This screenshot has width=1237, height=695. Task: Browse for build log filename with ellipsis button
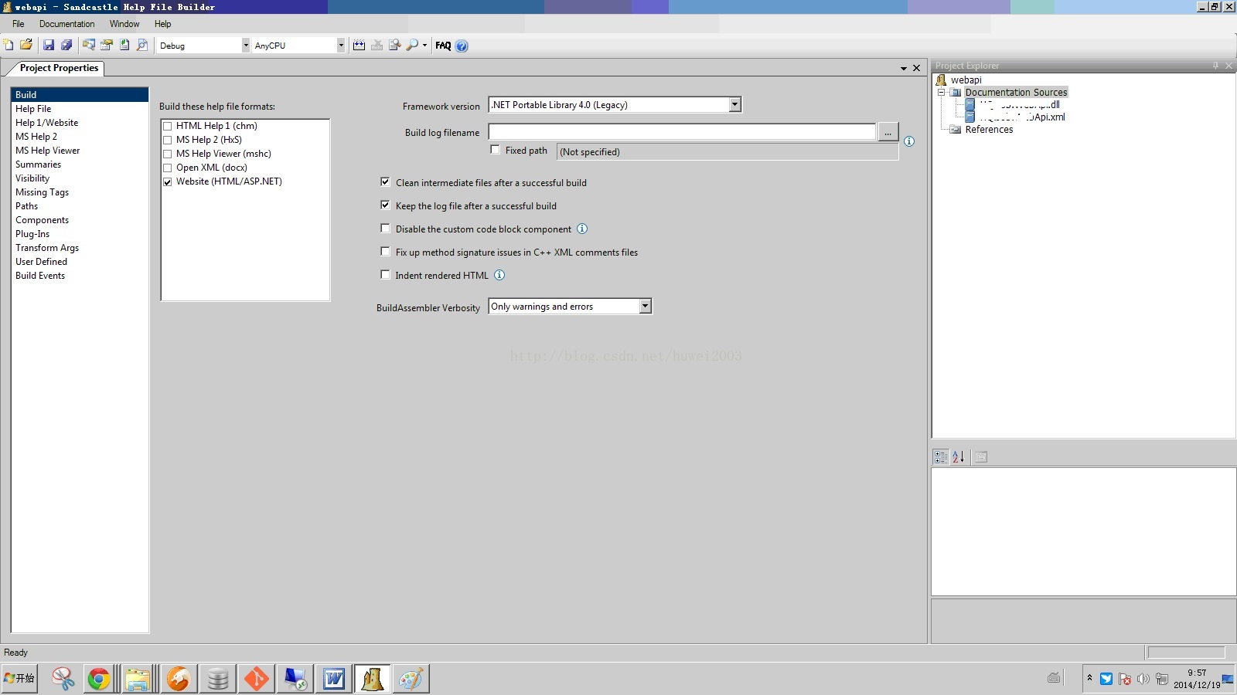(x=888, y=132)
